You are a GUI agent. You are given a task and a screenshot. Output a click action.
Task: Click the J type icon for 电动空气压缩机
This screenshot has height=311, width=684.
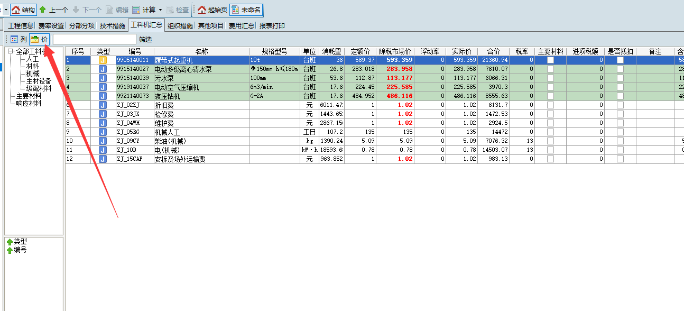103,87
